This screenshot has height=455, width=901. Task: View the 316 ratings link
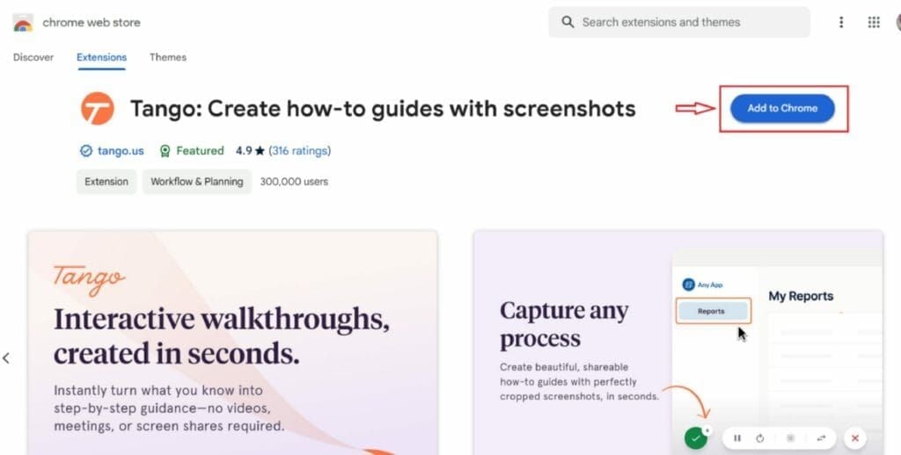[x=300, y=151]
